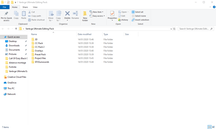Open Creative Cloud Files in sidebar

tap(17, 77)
